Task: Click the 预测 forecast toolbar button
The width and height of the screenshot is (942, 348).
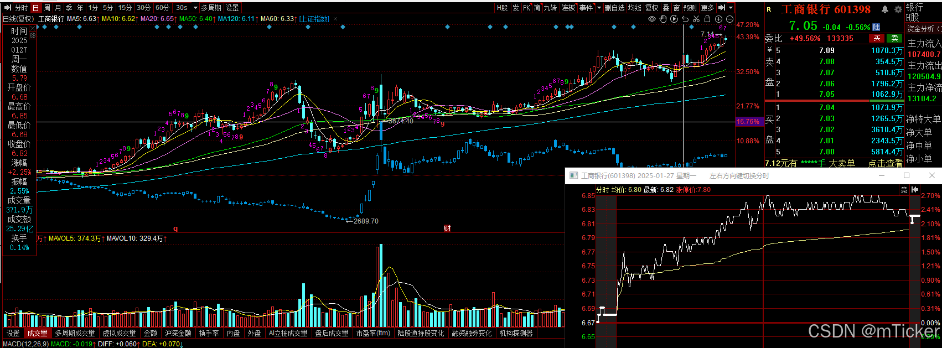Action: 690,8
